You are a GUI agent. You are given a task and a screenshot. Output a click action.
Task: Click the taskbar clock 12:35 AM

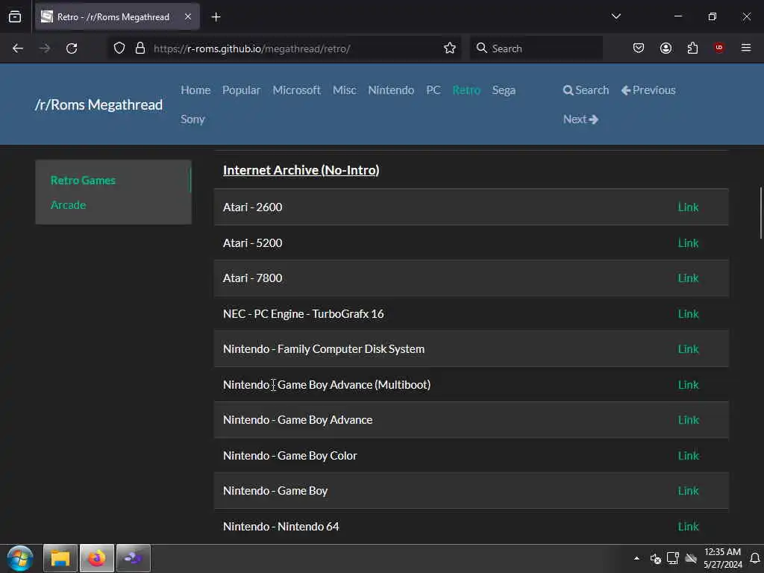722,558
